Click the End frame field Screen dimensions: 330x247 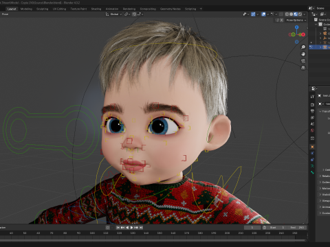click(x=298, y=228)
